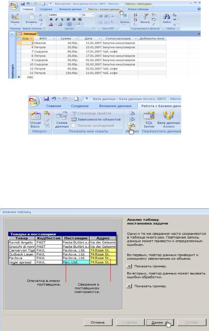Click Отмена in Анализ таблиц dialog
The image size is (209, 331).
pos(98,322)
